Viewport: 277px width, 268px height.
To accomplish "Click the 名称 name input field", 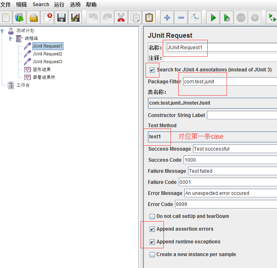I will point(222,48).
